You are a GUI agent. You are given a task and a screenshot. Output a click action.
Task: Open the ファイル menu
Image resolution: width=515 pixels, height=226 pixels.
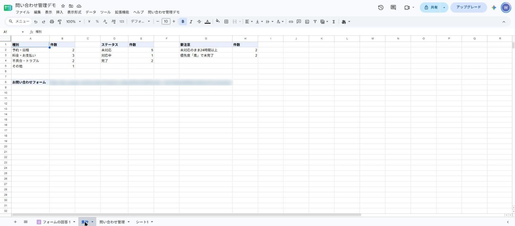(23, 12)
